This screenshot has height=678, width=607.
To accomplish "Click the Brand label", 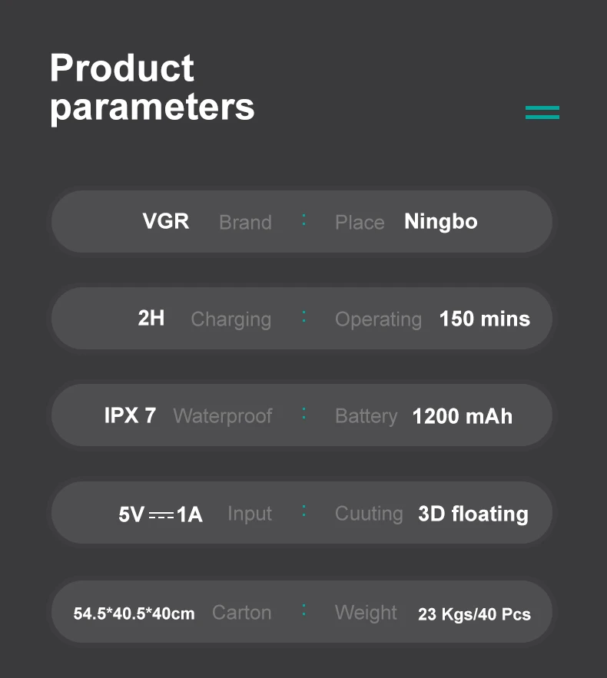I will [x=245, y=223].
